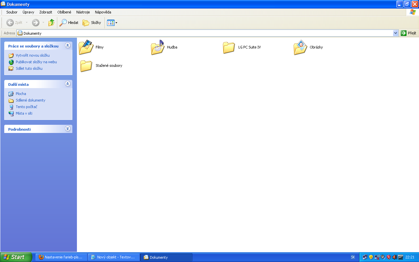Click the Up one level toolbar icon

click(51, 23)
